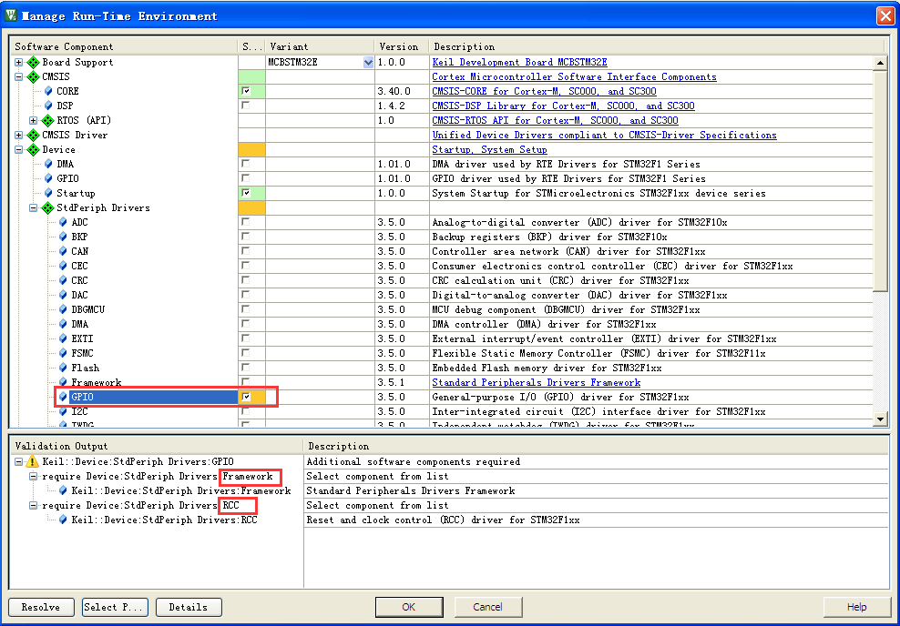Click the CRC driver blue icon

63,281
